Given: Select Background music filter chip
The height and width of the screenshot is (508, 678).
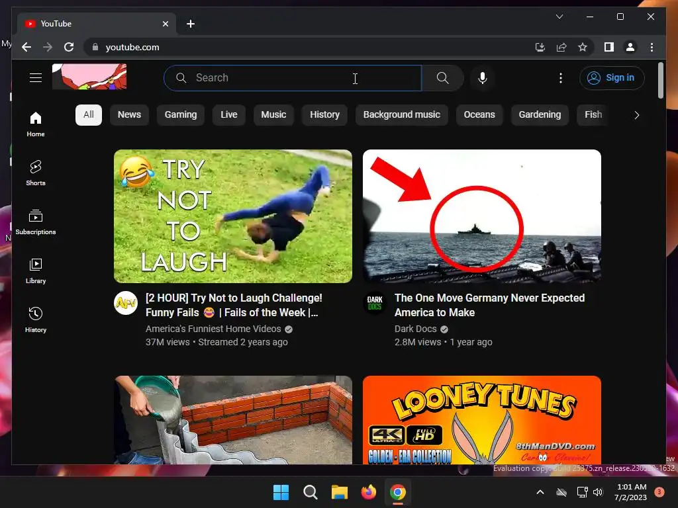Looking at the screenshot, I should coord(401,115).
